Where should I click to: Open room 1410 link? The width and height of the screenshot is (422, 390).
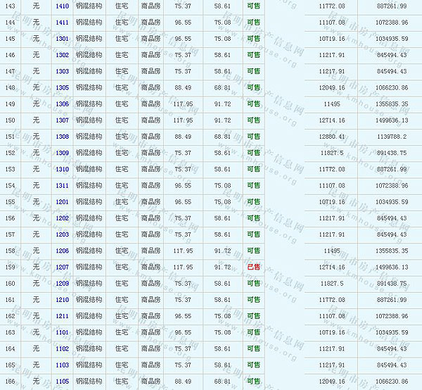click(x=62, y=6)
